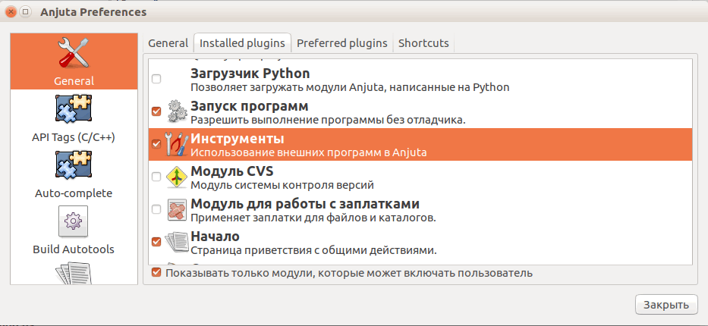Image resolution: width=708 pixels, height=326 pixels.
Task: Click the 'Build Autotools' sidebar label
Action: click(x=74, y=249)
